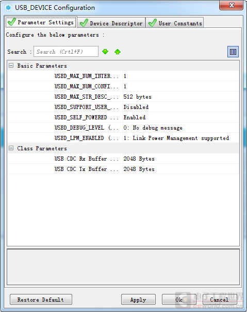This screenshot has height=312, width=247.
Task: Click the green checkmark on User Constants tab
Action: click(153, 23)
